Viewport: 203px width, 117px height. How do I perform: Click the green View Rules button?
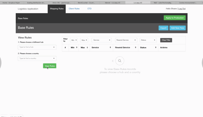point(50,66)
